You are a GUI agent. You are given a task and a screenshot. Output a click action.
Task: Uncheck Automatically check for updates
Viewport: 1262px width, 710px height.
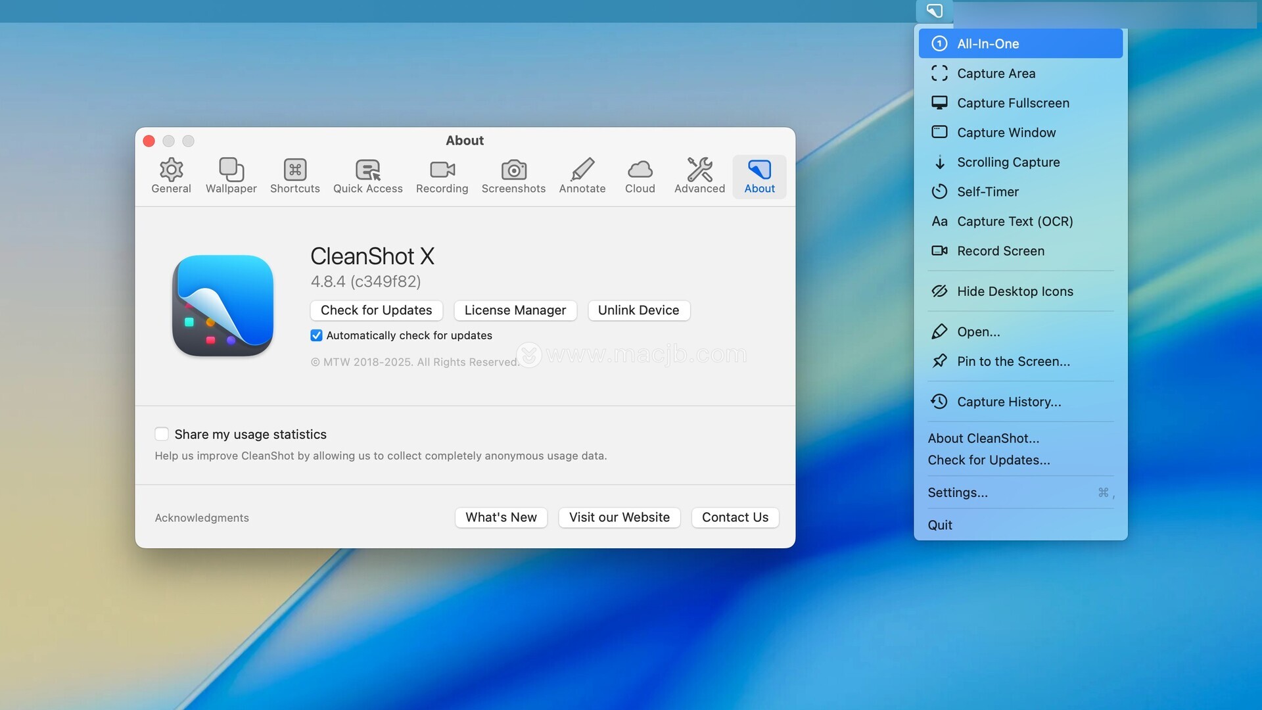click(316, 335)
